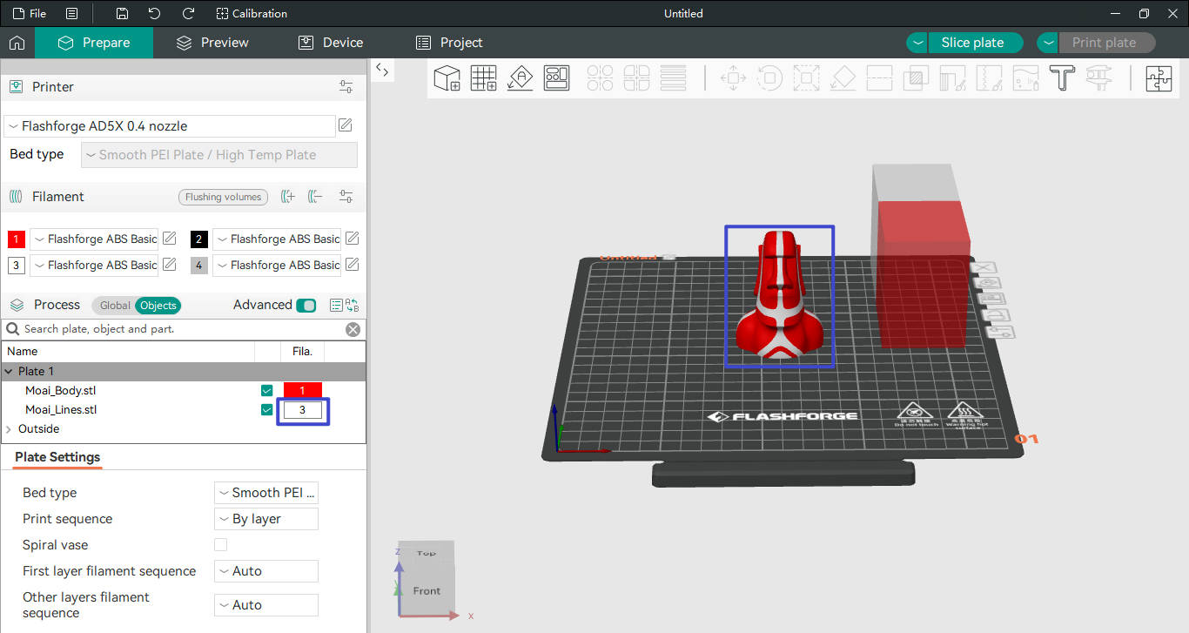
Task: Select the Cut tool icon
Action: (x=879, y=78)
